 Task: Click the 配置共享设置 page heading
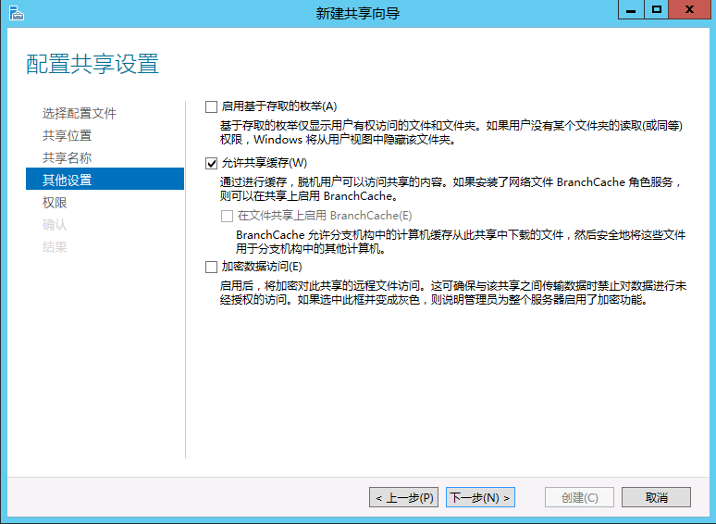93,63
